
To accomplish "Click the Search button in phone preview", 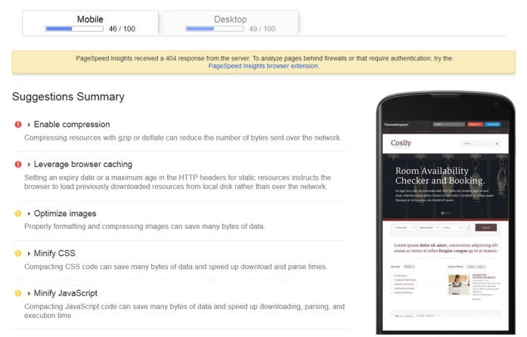I will pyautogui.click(x=485, y=227).
